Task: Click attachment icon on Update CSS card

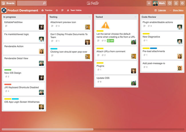Action: click(x=98, y=82)
